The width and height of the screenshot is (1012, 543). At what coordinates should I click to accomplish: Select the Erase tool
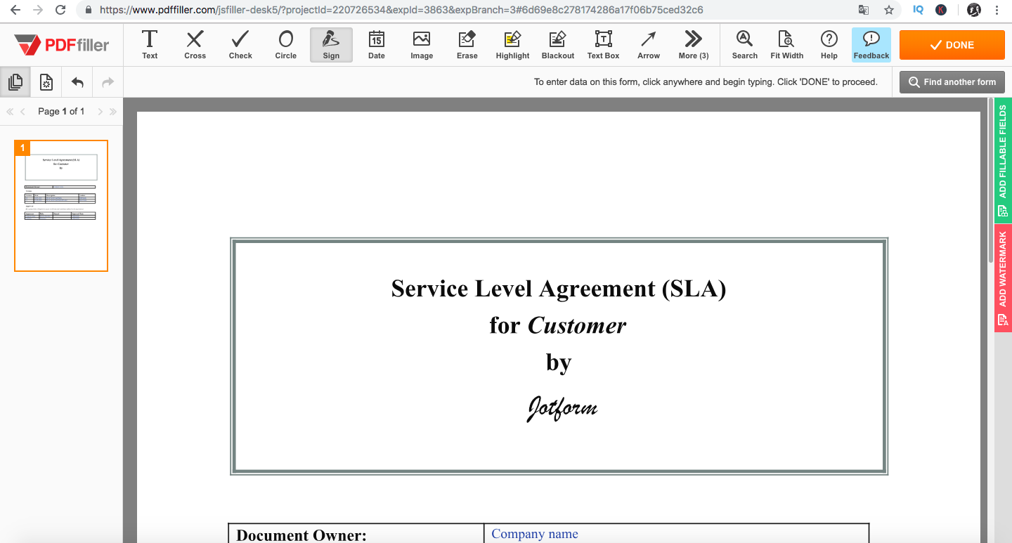pos(467,45)
